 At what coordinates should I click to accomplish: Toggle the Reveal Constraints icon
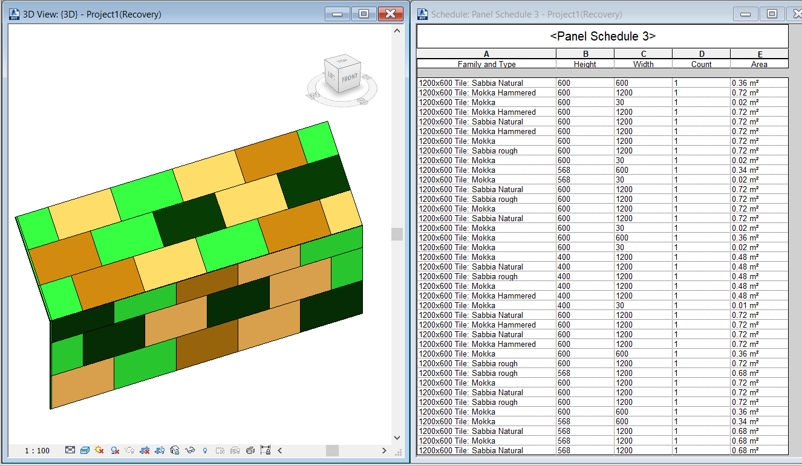266,450
